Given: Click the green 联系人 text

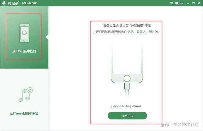Looking at the screenshot, I should tap(141, 32).
